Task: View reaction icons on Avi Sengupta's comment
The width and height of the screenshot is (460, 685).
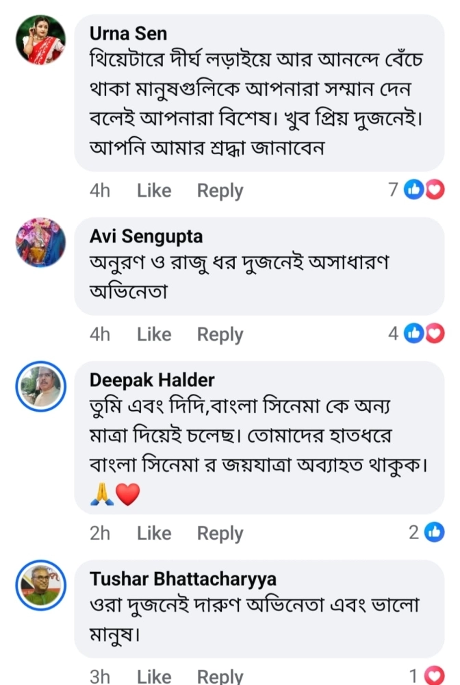Action: pyautogui.click(x=424, y=334)
